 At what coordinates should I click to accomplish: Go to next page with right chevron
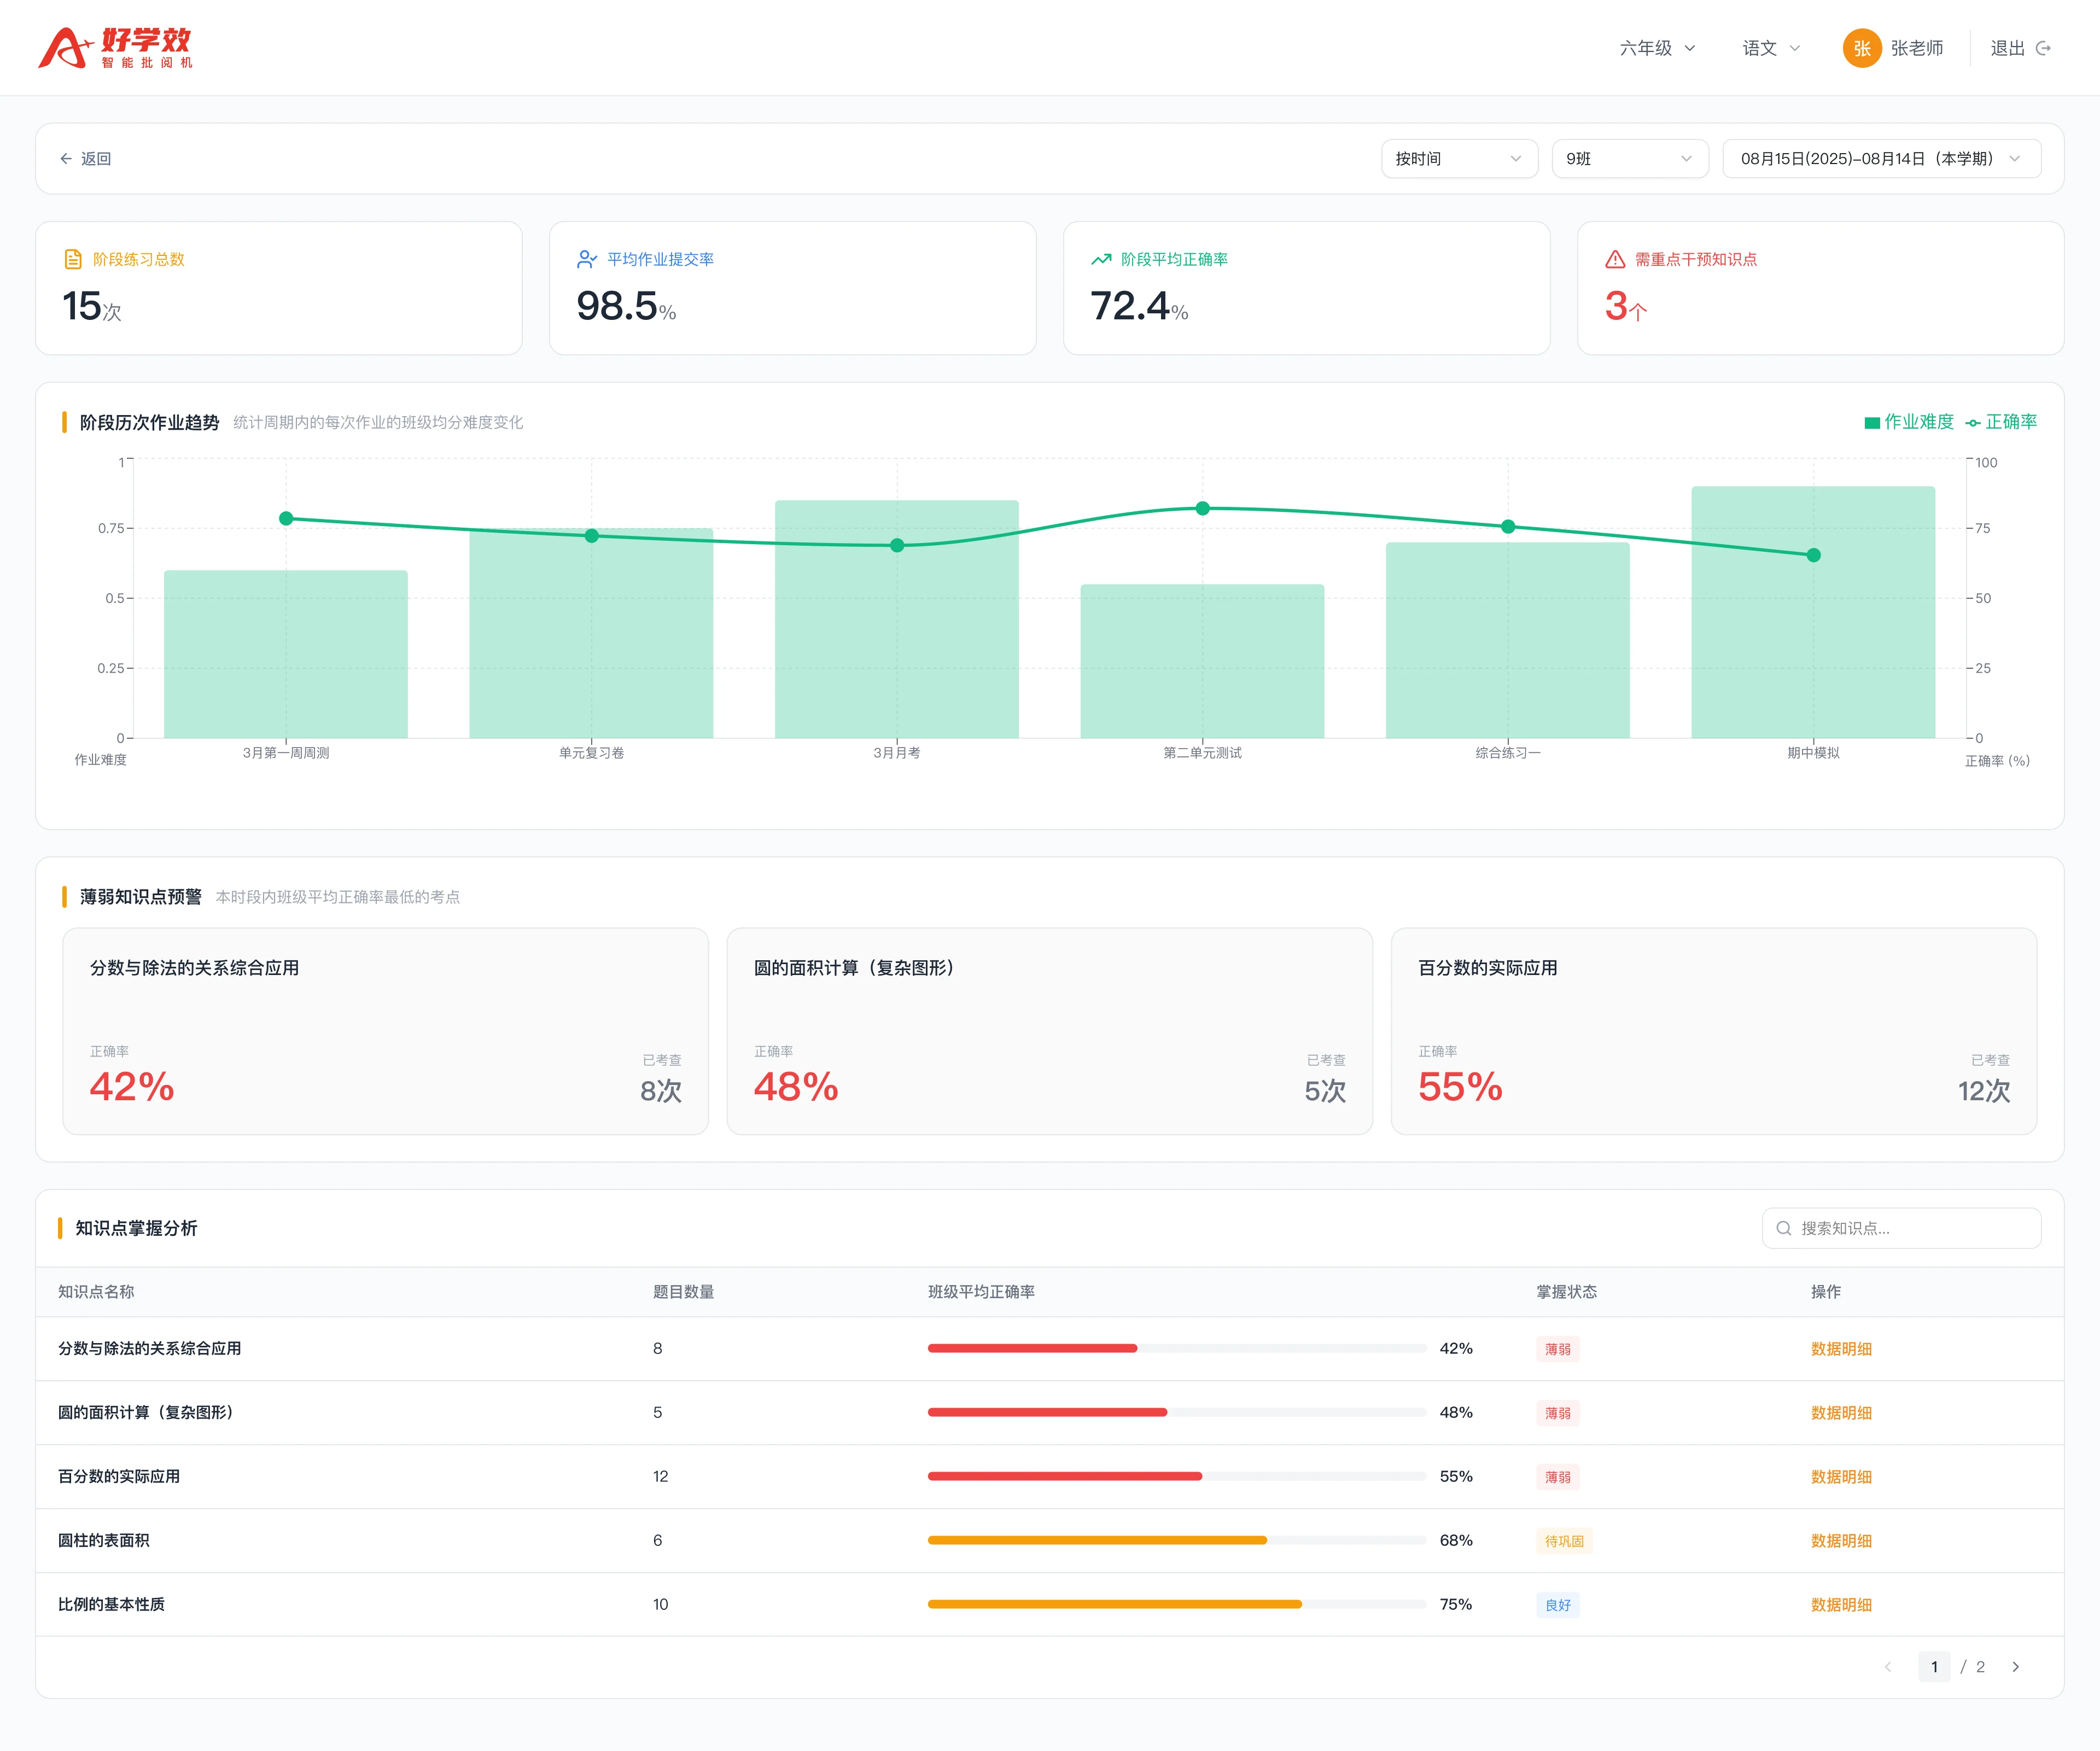click(x=2015, y=1667)
